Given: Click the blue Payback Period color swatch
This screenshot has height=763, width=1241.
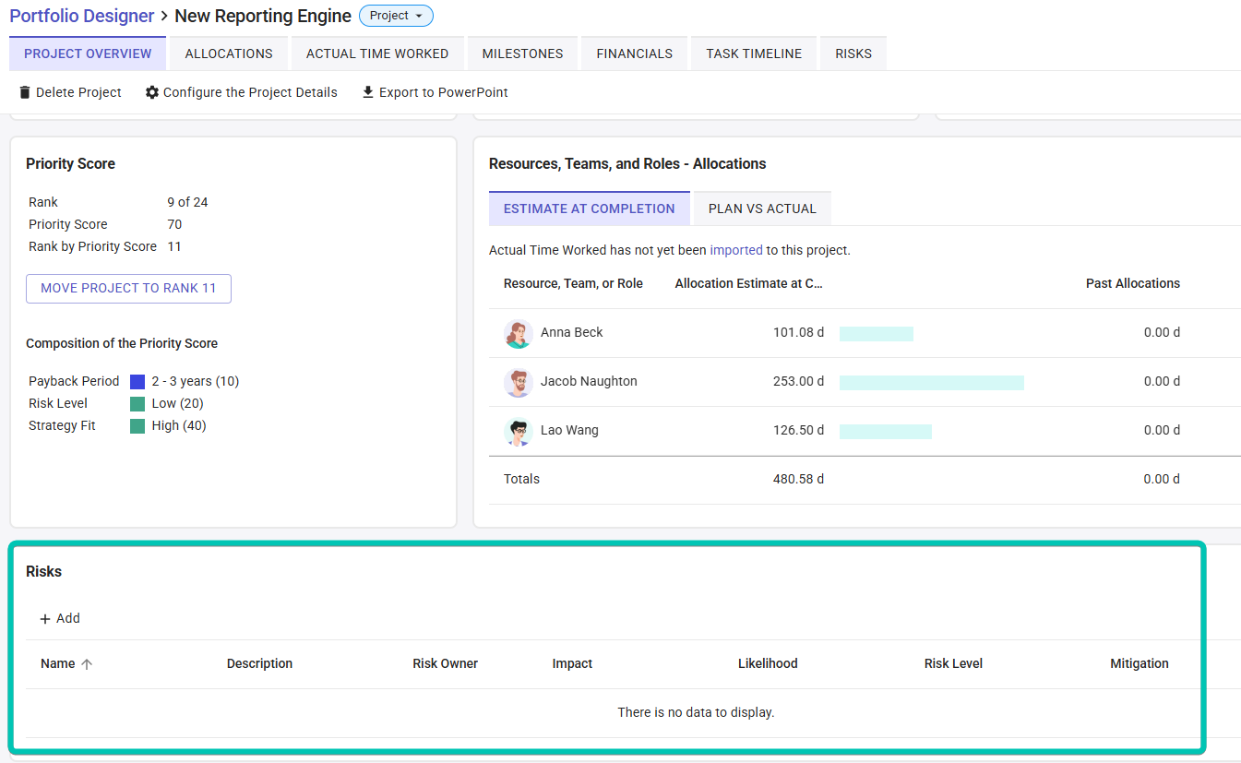Looking at the screenshot, I should pyautogui.click(x=137, y=382).
